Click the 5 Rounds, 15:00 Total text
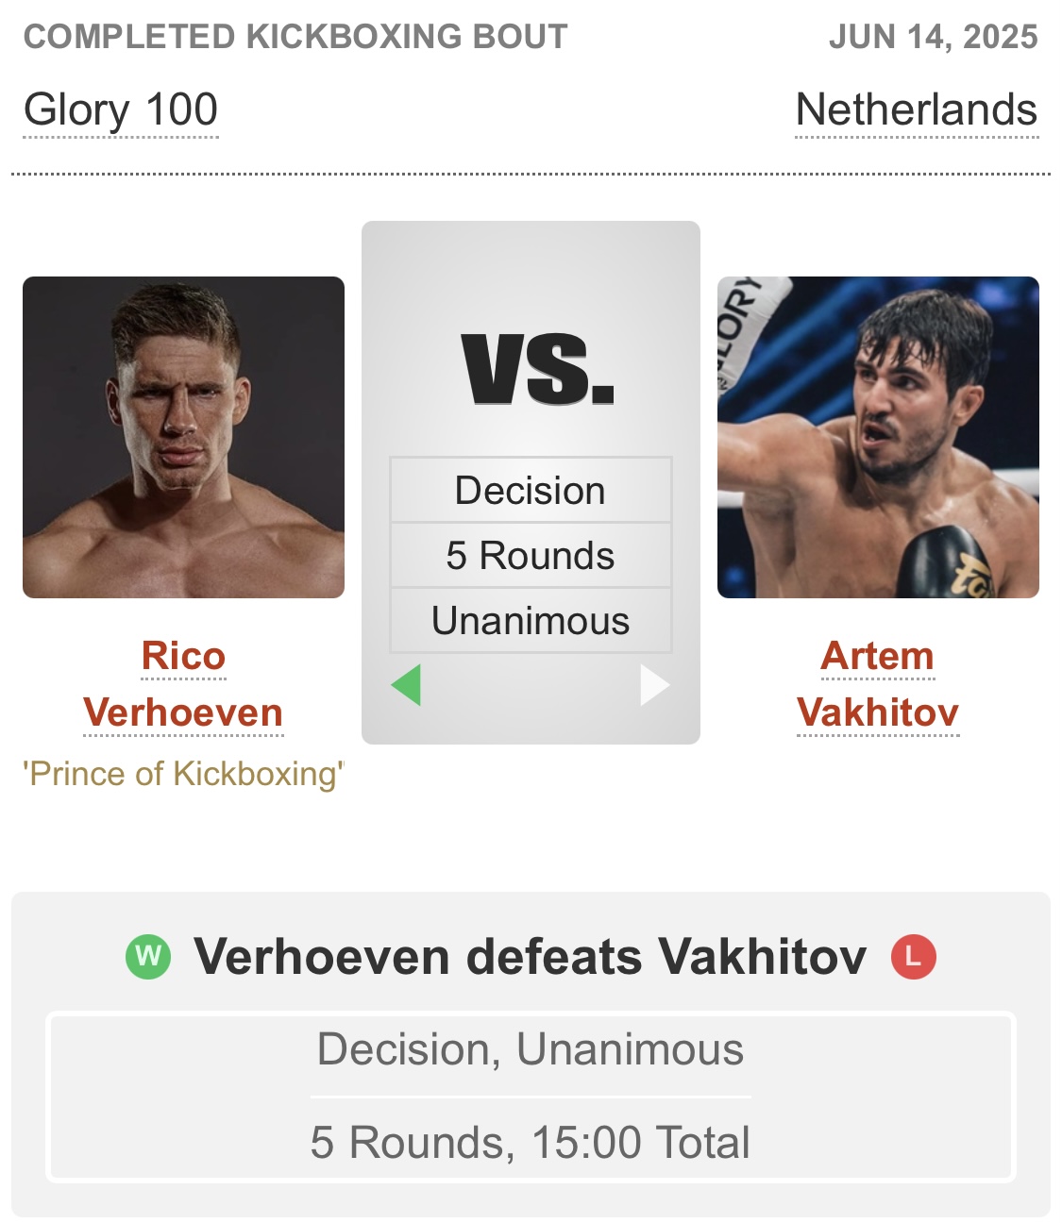Viewport: 1062px width, 1223px height. [531, 1142]
